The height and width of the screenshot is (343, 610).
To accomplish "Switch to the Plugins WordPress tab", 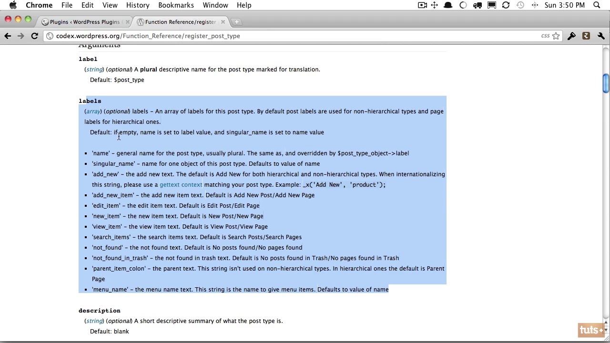I will click(85, 22).
